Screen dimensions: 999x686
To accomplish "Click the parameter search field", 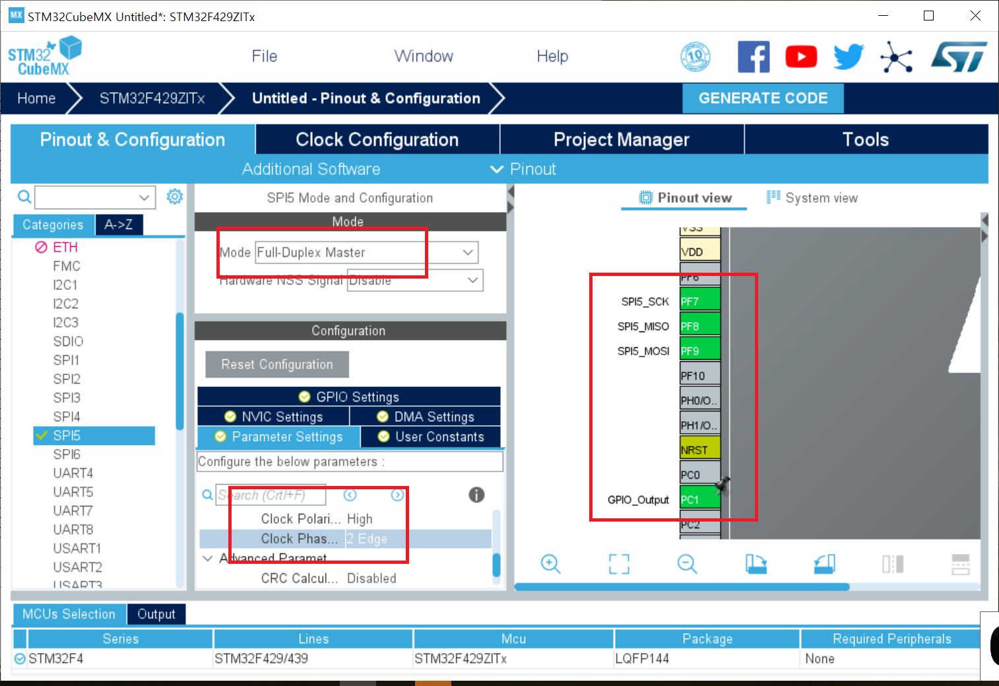I will pos(271,495).
